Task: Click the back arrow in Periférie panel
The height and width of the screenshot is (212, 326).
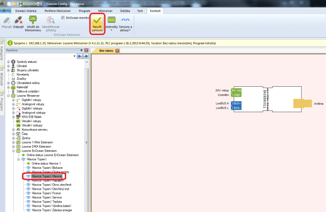Action: 80,56
